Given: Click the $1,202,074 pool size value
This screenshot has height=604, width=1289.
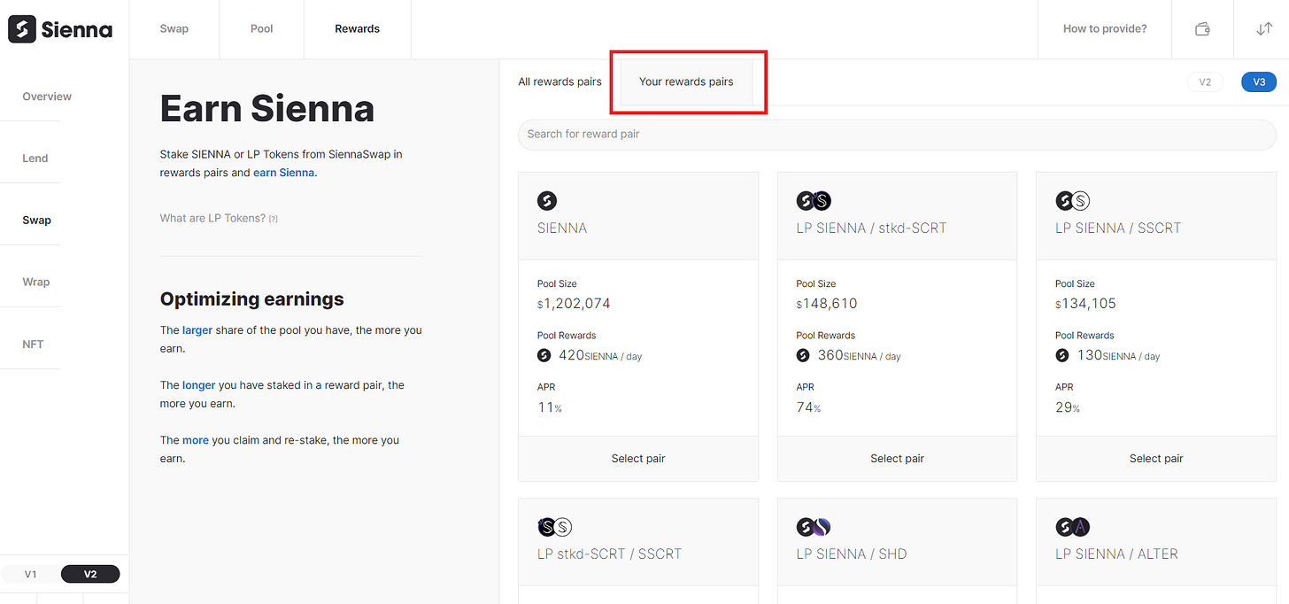Looking at the screenshot, I should pyautogui.click(x=574, y=304).
